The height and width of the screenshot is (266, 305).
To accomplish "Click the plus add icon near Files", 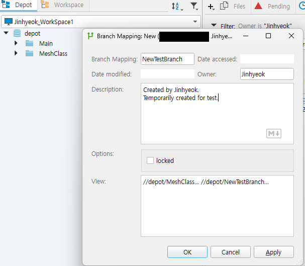I will point(211,7).
